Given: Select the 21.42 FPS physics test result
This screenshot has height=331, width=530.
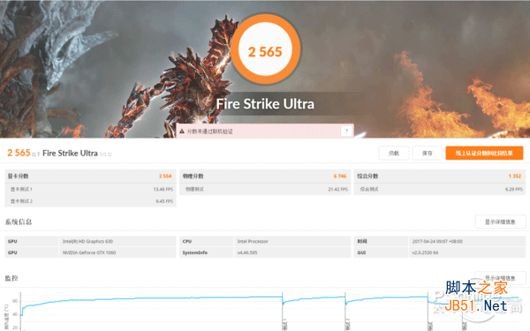Looking at the screenshot, I should 337,189.
